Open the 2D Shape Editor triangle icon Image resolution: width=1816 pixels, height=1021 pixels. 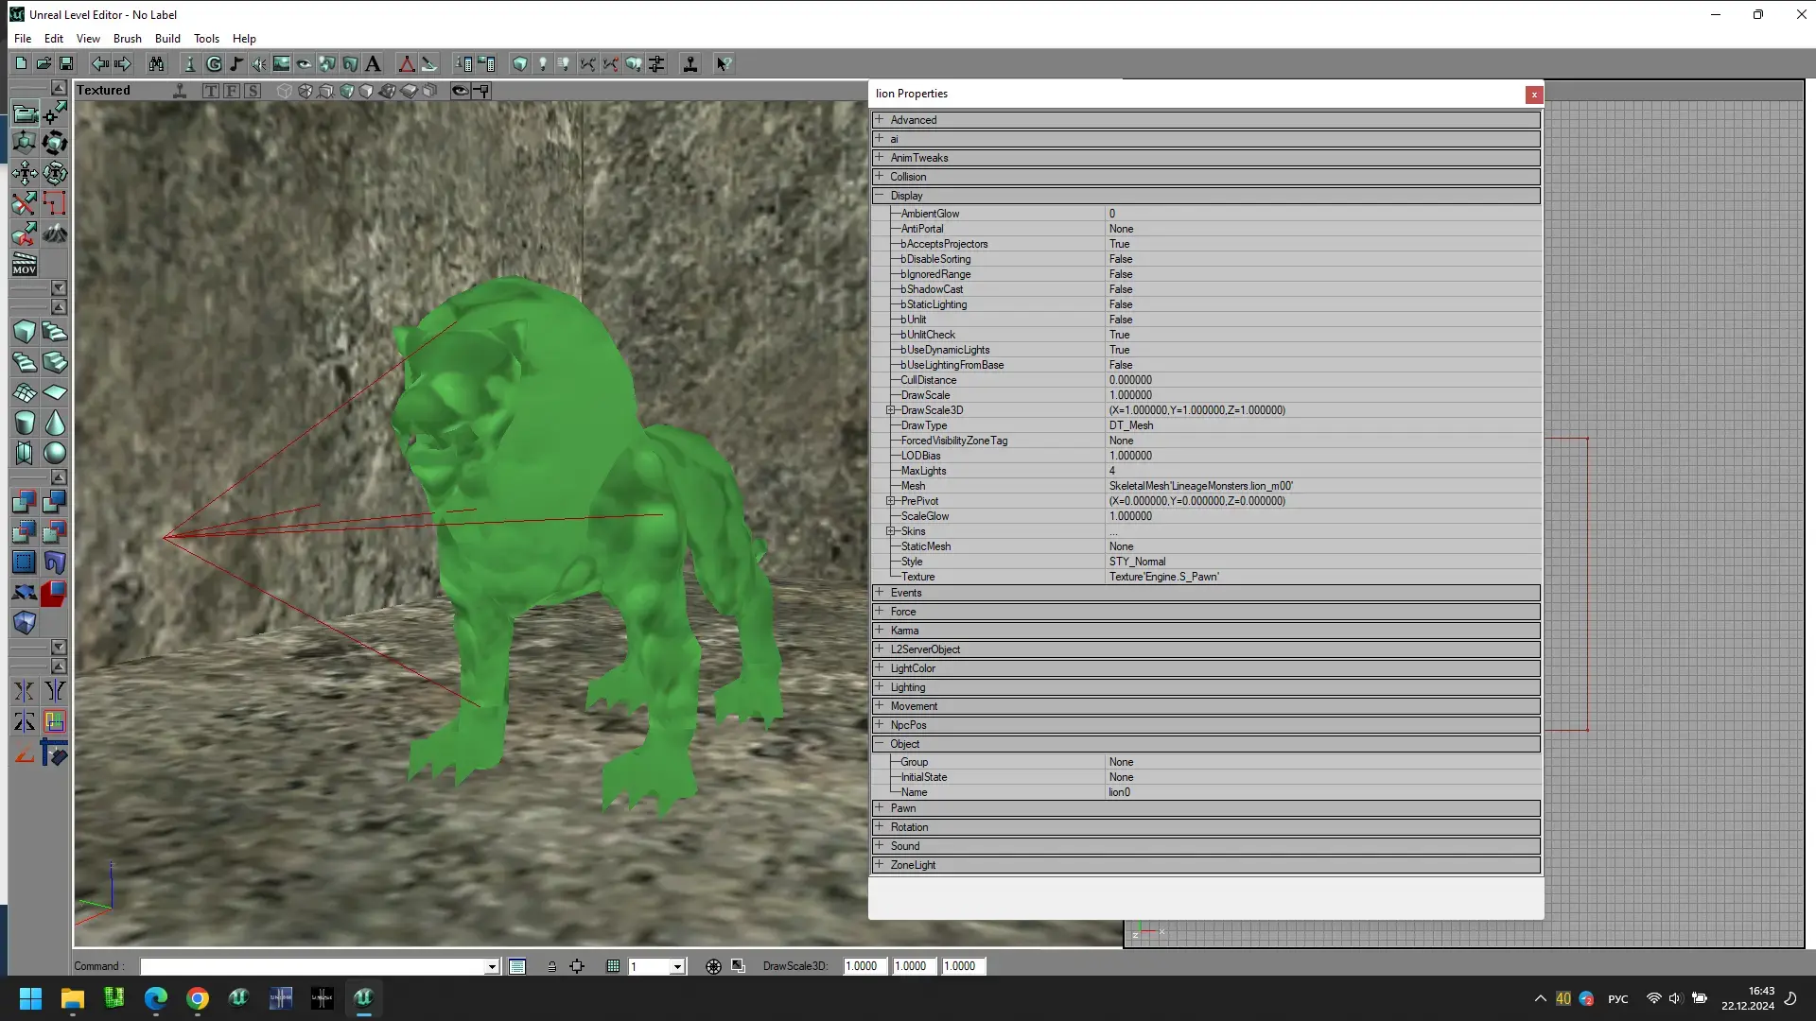pos(407,63)
